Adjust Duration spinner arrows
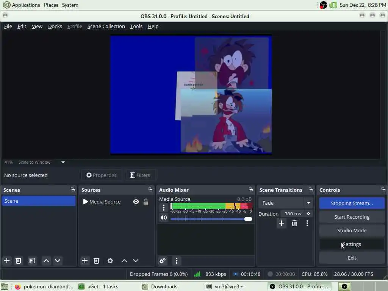The width and height of the screenshot is (388, 291). point(308,214)
